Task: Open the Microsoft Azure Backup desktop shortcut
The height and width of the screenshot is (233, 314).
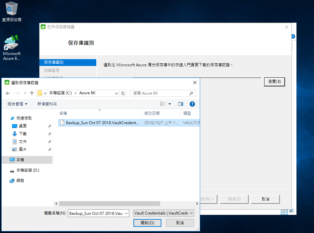Action: pos(11,47)
